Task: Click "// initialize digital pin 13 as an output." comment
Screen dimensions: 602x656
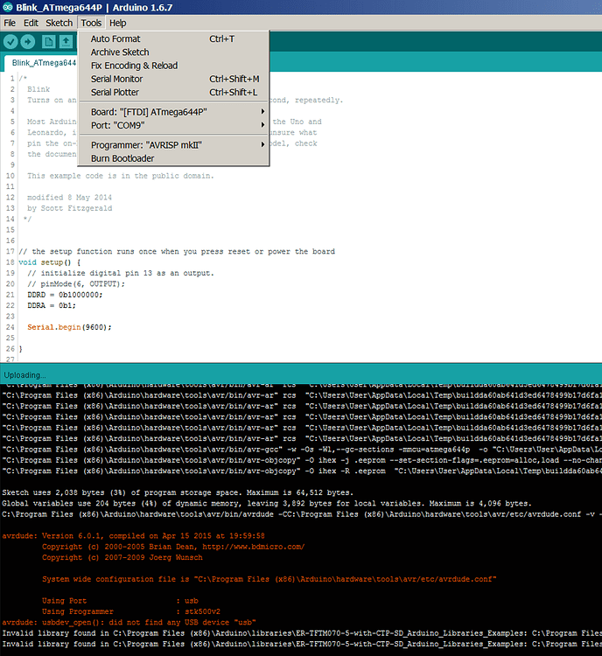Action: 121,273
